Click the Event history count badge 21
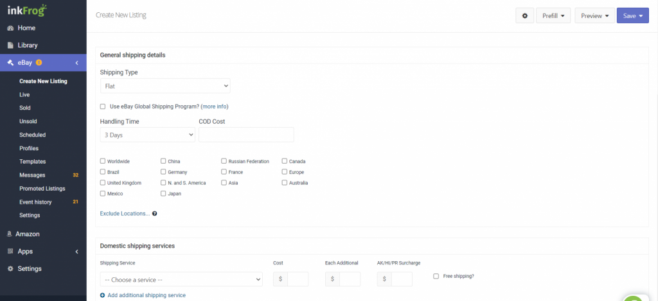The image size is (658, 301). point(76,202)
